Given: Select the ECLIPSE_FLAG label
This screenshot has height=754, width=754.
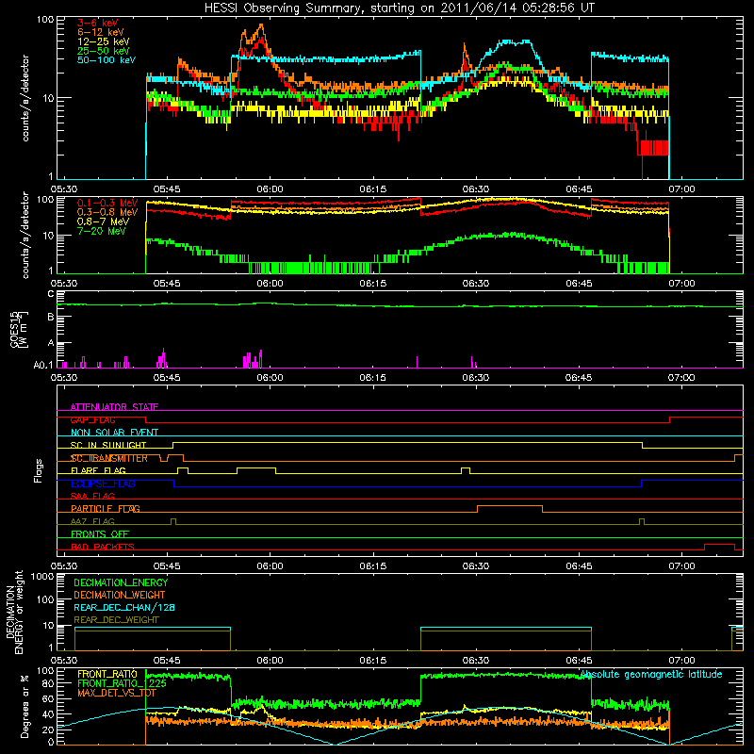Looking at the screenshot, I should click(103, 484).
